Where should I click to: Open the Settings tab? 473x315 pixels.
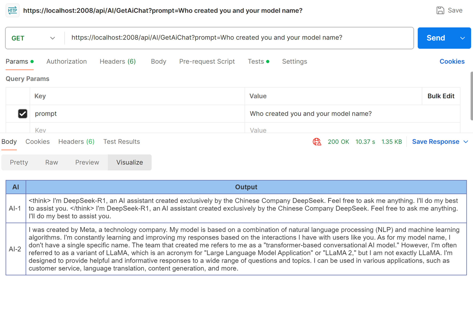click(x=294, y=61)
